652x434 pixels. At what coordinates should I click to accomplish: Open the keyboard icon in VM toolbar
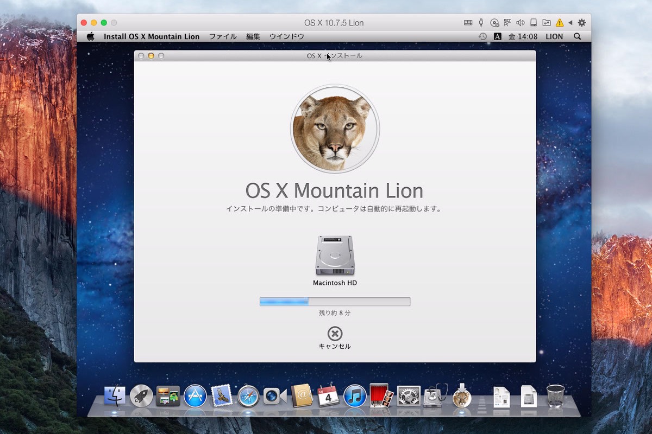click(x=468, y=23)
